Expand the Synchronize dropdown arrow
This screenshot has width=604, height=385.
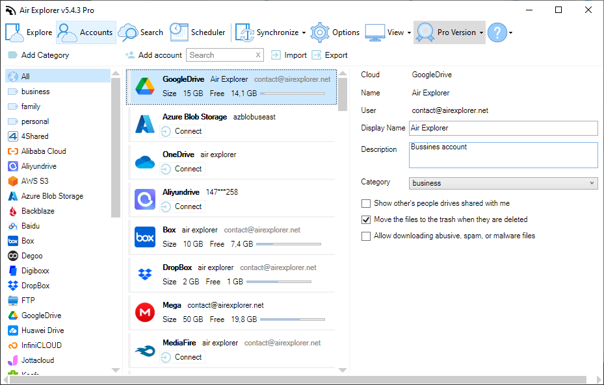(304, 32)
